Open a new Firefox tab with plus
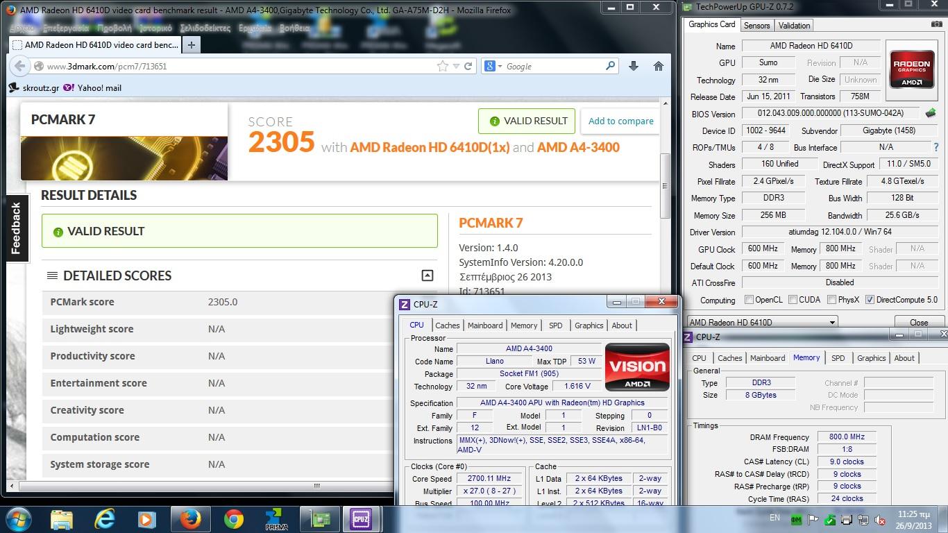948x533 pixels. [x=191, y=44]
